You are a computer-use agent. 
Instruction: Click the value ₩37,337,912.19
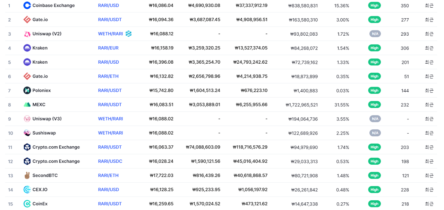click(251, 6)
